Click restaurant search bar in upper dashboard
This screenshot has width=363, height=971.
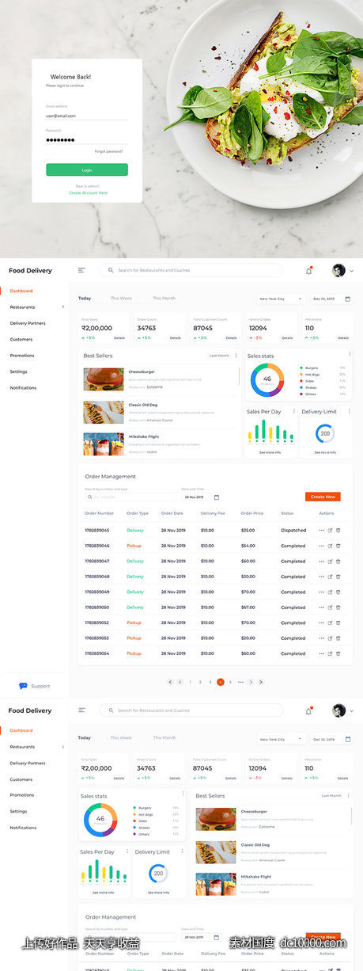pos(192,270)
